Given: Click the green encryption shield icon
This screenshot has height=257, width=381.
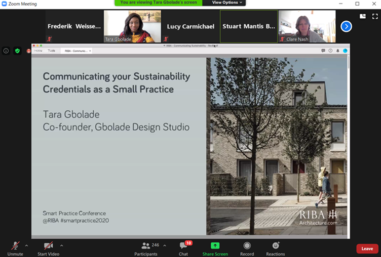Looking at the screenshot, I should tap(17, 51).
